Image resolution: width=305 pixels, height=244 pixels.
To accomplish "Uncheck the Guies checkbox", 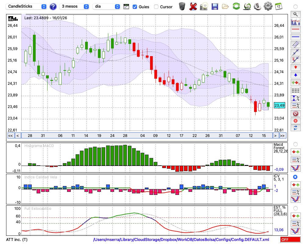I will coord(135,7).
